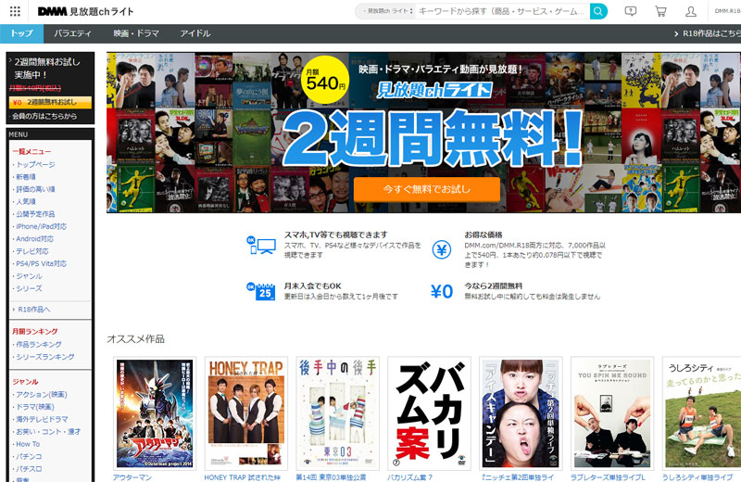The width and height of the screenshot is (741, 482).
Task: Open Android対応 in the side menu
Action: [x=35, y=239]
